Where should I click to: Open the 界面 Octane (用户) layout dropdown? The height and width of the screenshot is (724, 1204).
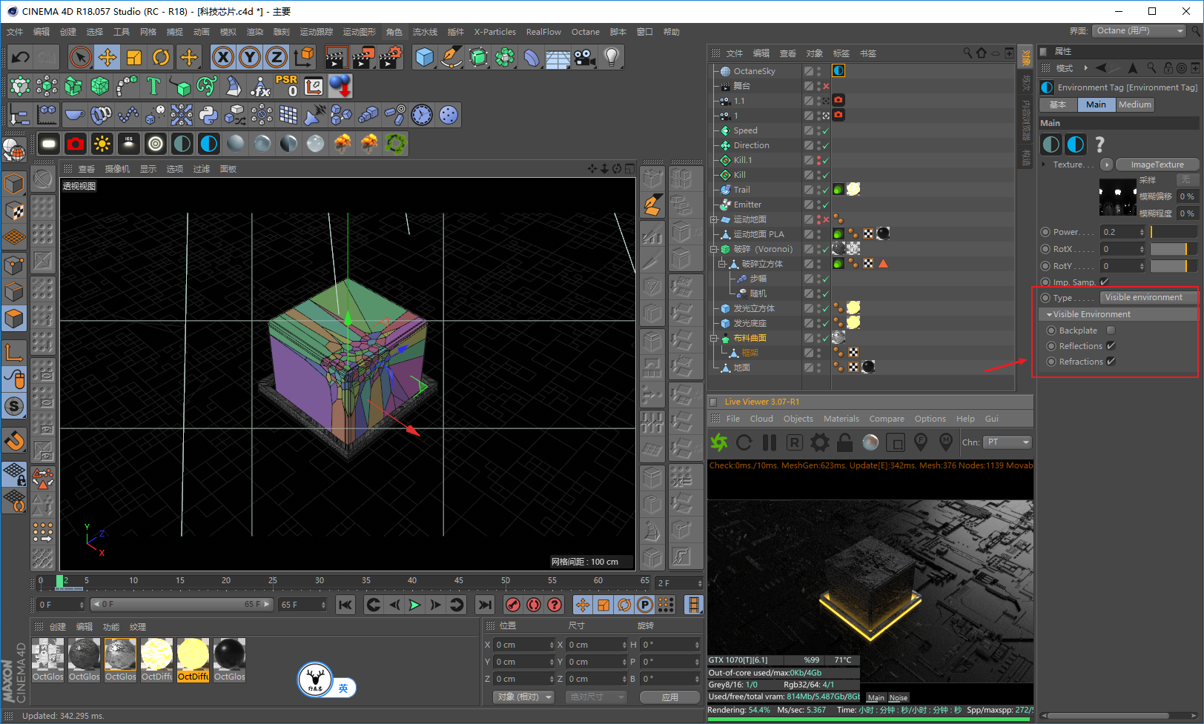pyautogui.click(x=1139, y=31)
